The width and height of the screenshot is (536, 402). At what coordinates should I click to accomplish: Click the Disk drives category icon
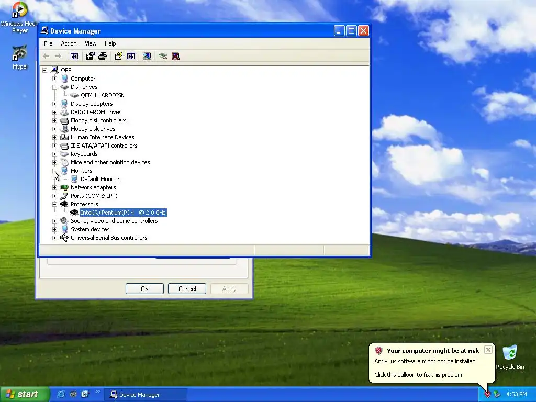click(x=64, y=87)
